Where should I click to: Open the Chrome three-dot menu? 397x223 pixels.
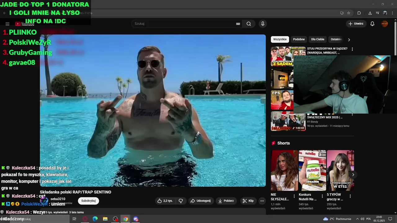tap(392, 13)
